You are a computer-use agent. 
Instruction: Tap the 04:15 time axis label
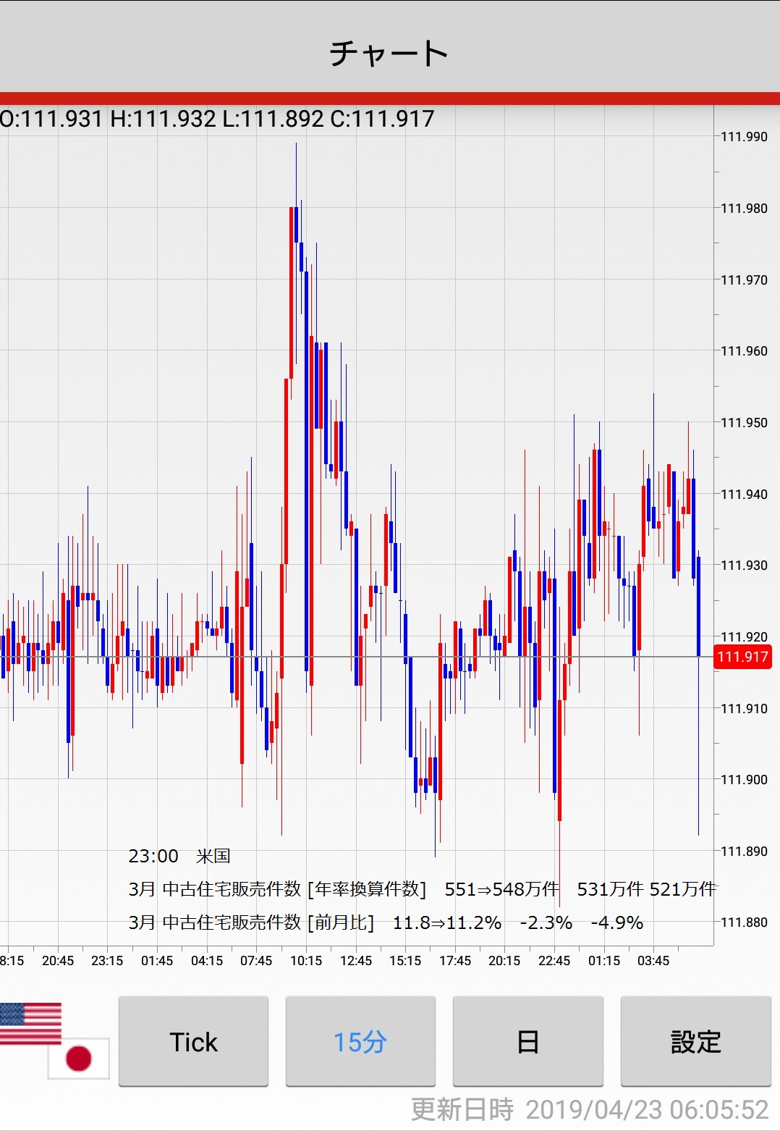click(x=207, y=961)
